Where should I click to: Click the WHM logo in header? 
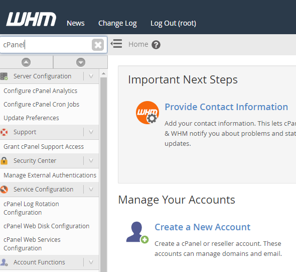coord(31,19)
